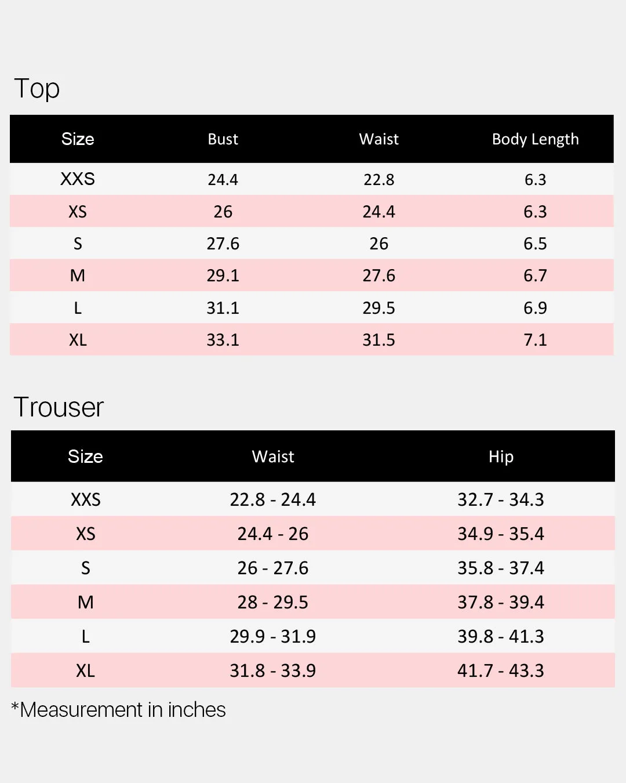The image size is (626, 783).
Task: Select trouser waist range 28 - 29.5
Action: [x=273, y=602]
